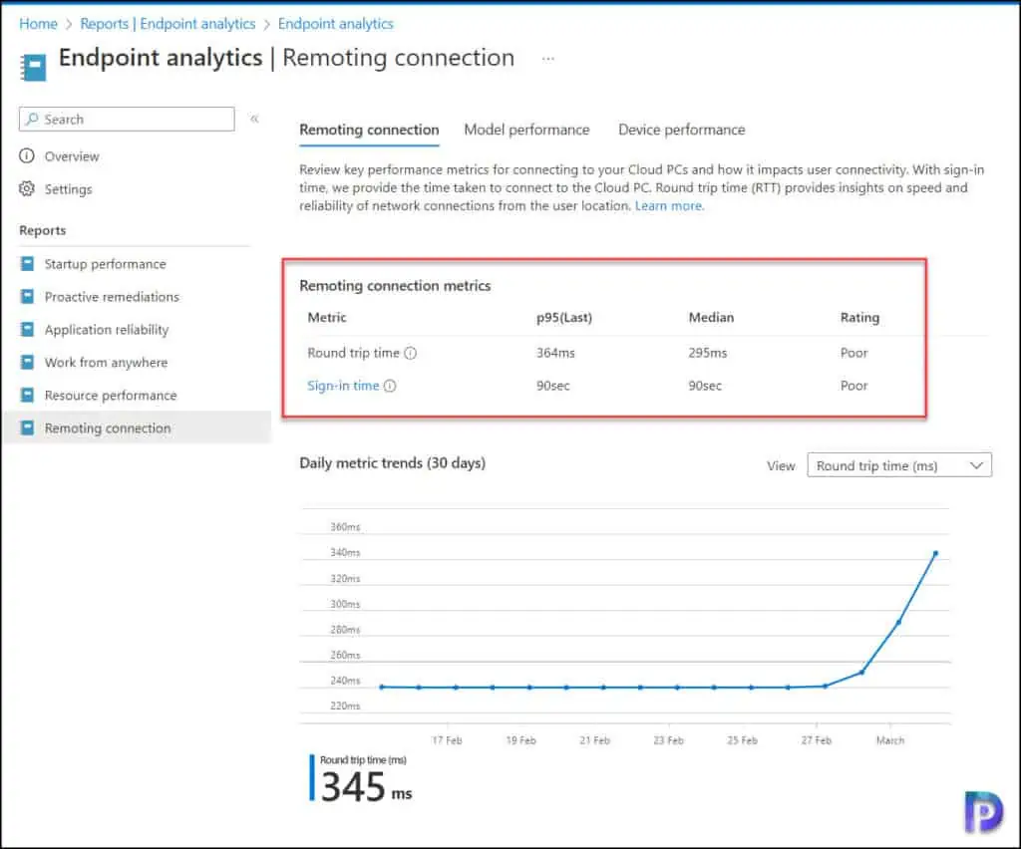Screen dimensions: 1021x849
Task: Open Proactive remediations report
Action: coord(112,297)
